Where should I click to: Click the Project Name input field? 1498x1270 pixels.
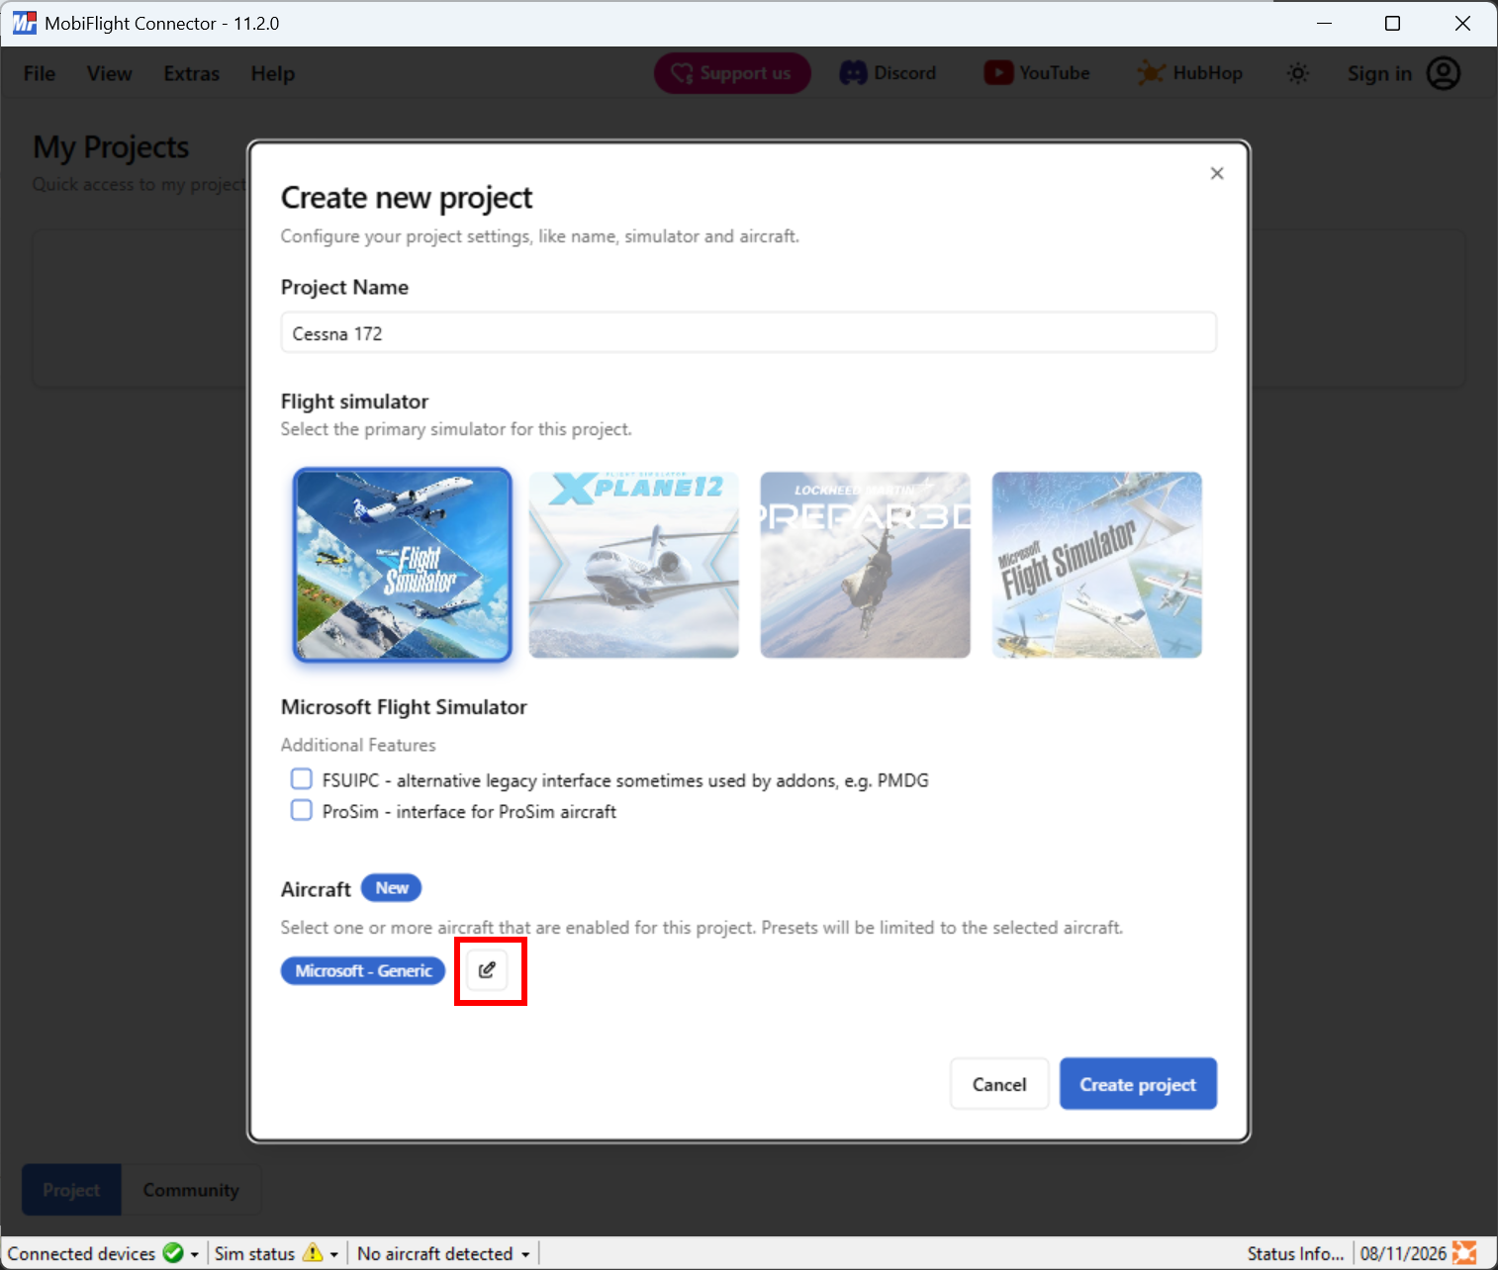[x=748, y=332]
